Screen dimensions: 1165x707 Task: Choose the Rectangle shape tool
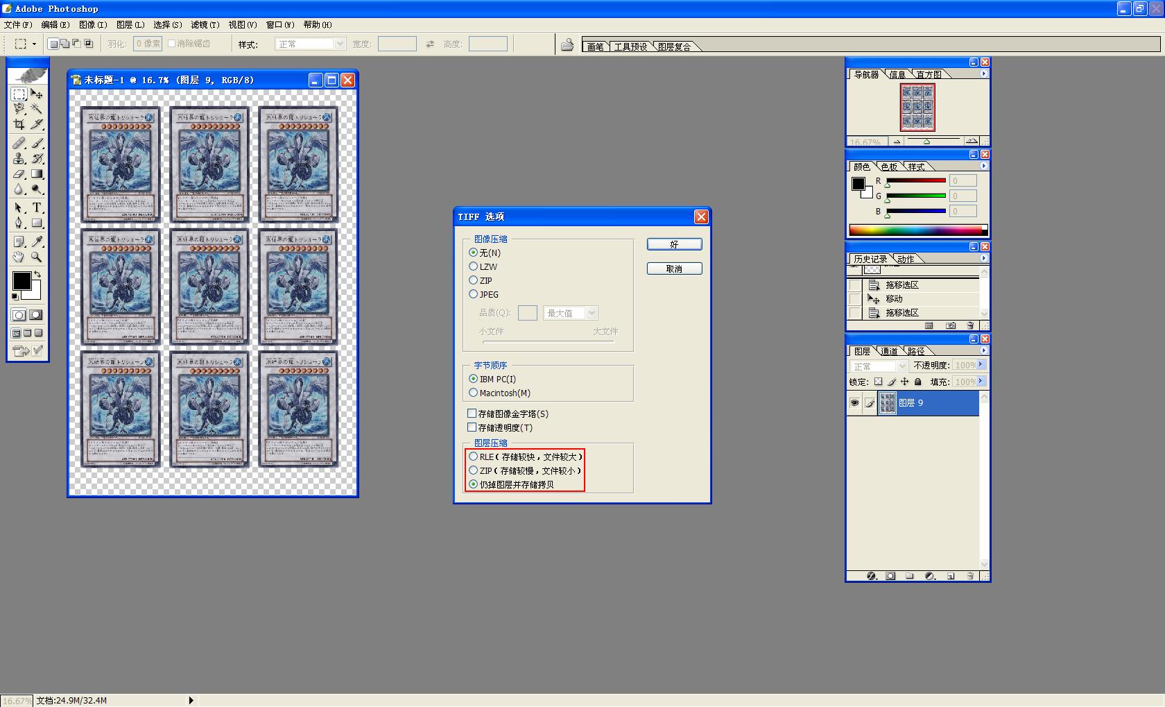[37, 223]
